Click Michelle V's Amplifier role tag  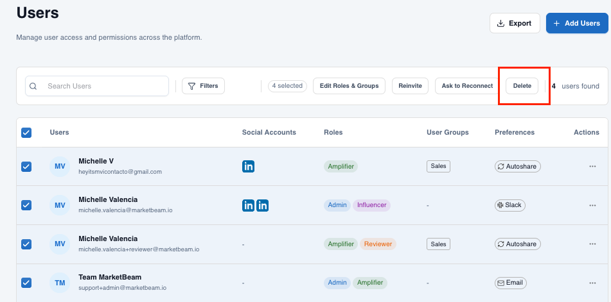[341, 167]
